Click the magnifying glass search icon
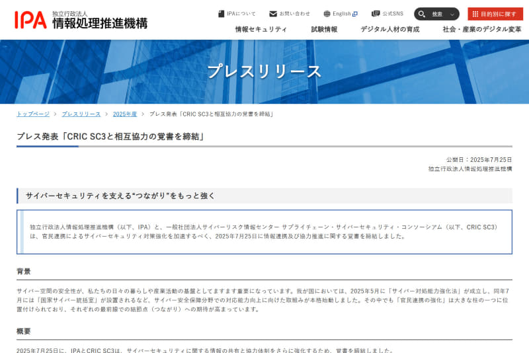The height and width of the screenshot is (353, 529). click(x=422, y=14)
